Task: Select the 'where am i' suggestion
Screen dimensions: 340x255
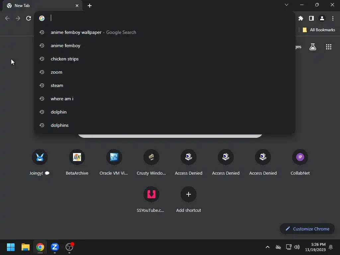Action: click(x=165, y=99)
